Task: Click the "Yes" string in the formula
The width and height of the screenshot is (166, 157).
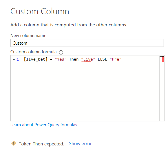Action: click(x=61, y=59)
